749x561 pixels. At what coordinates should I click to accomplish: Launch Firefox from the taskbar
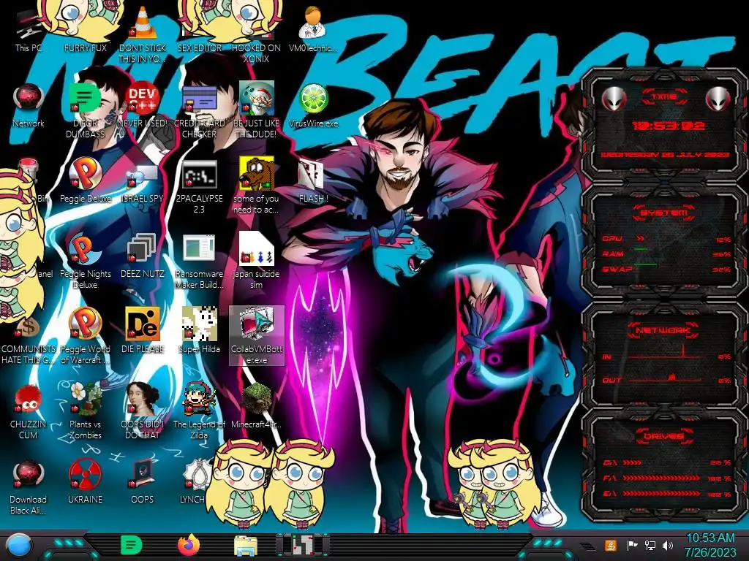point(188,545)
